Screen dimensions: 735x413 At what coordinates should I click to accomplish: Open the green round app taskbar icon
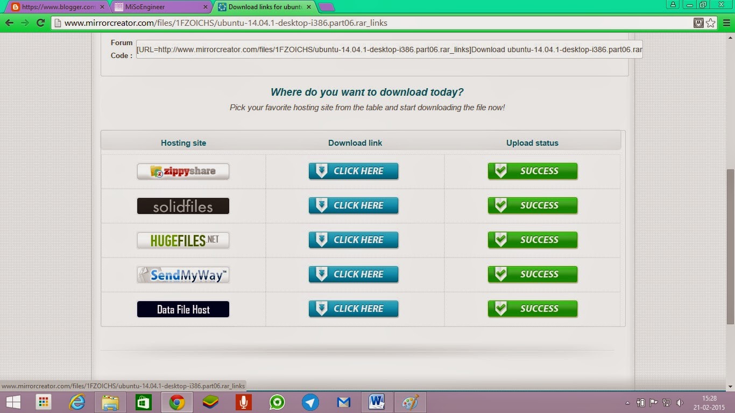point(277,402)
